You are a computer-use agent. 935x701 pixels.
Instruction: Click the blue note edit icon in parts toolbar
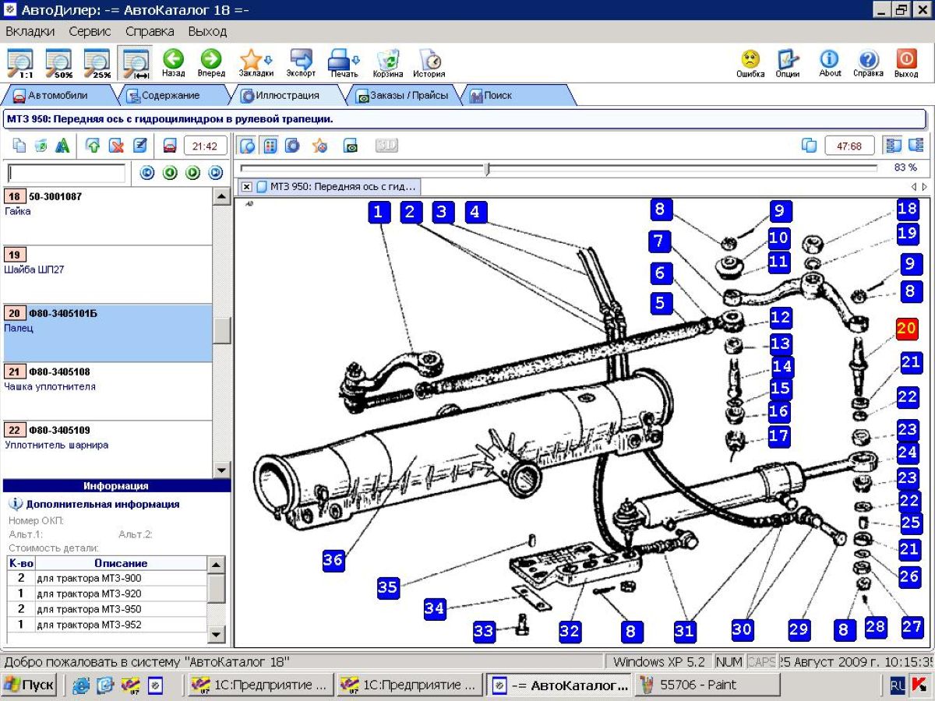(140, 146)
